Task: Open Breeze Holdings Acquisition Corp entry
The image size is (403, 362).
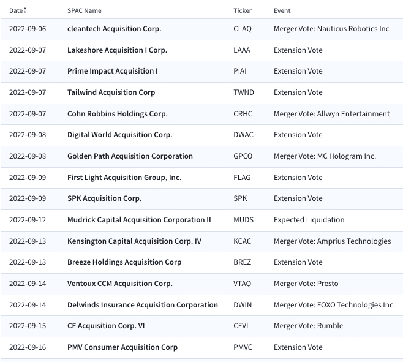Action: [x=124, y=262]
